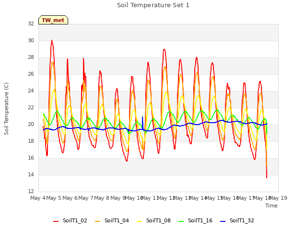The height and width of the screenshot is (230, 307).
Task: Click the orange SoilT1_04 legend color marker
Action: click(97, 221)
